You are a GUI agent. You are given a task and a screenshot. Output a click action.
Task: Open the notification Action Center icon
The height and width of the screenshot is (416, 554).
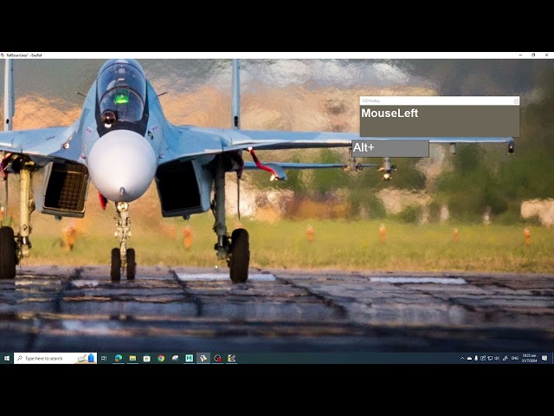[x=544, y=358]
